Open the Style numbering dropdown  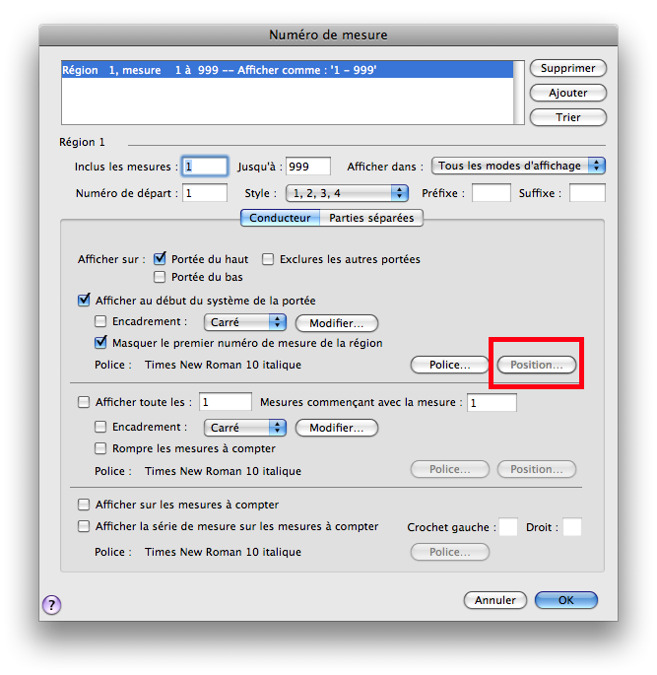[346, 193]
